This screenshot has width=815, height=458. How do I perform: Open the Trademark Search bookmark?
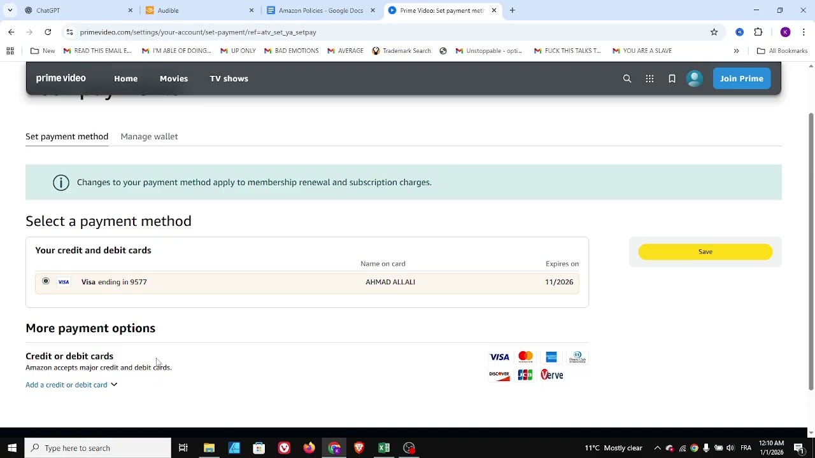click(x=401, y=51)
